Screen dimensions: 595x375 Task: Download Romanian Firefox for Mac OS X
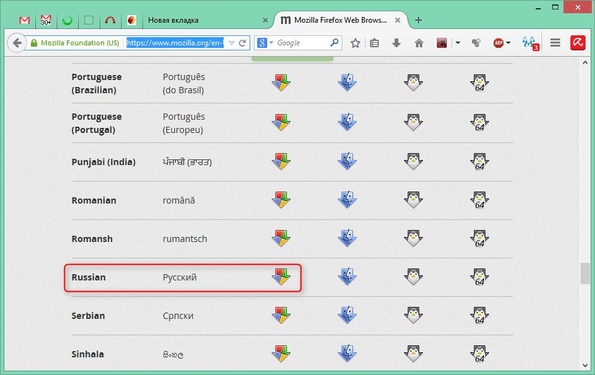[347, 200]
